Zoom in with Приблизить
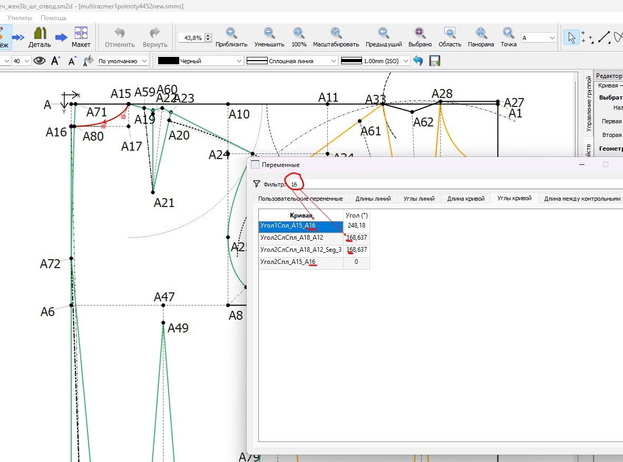 (231, 37)
